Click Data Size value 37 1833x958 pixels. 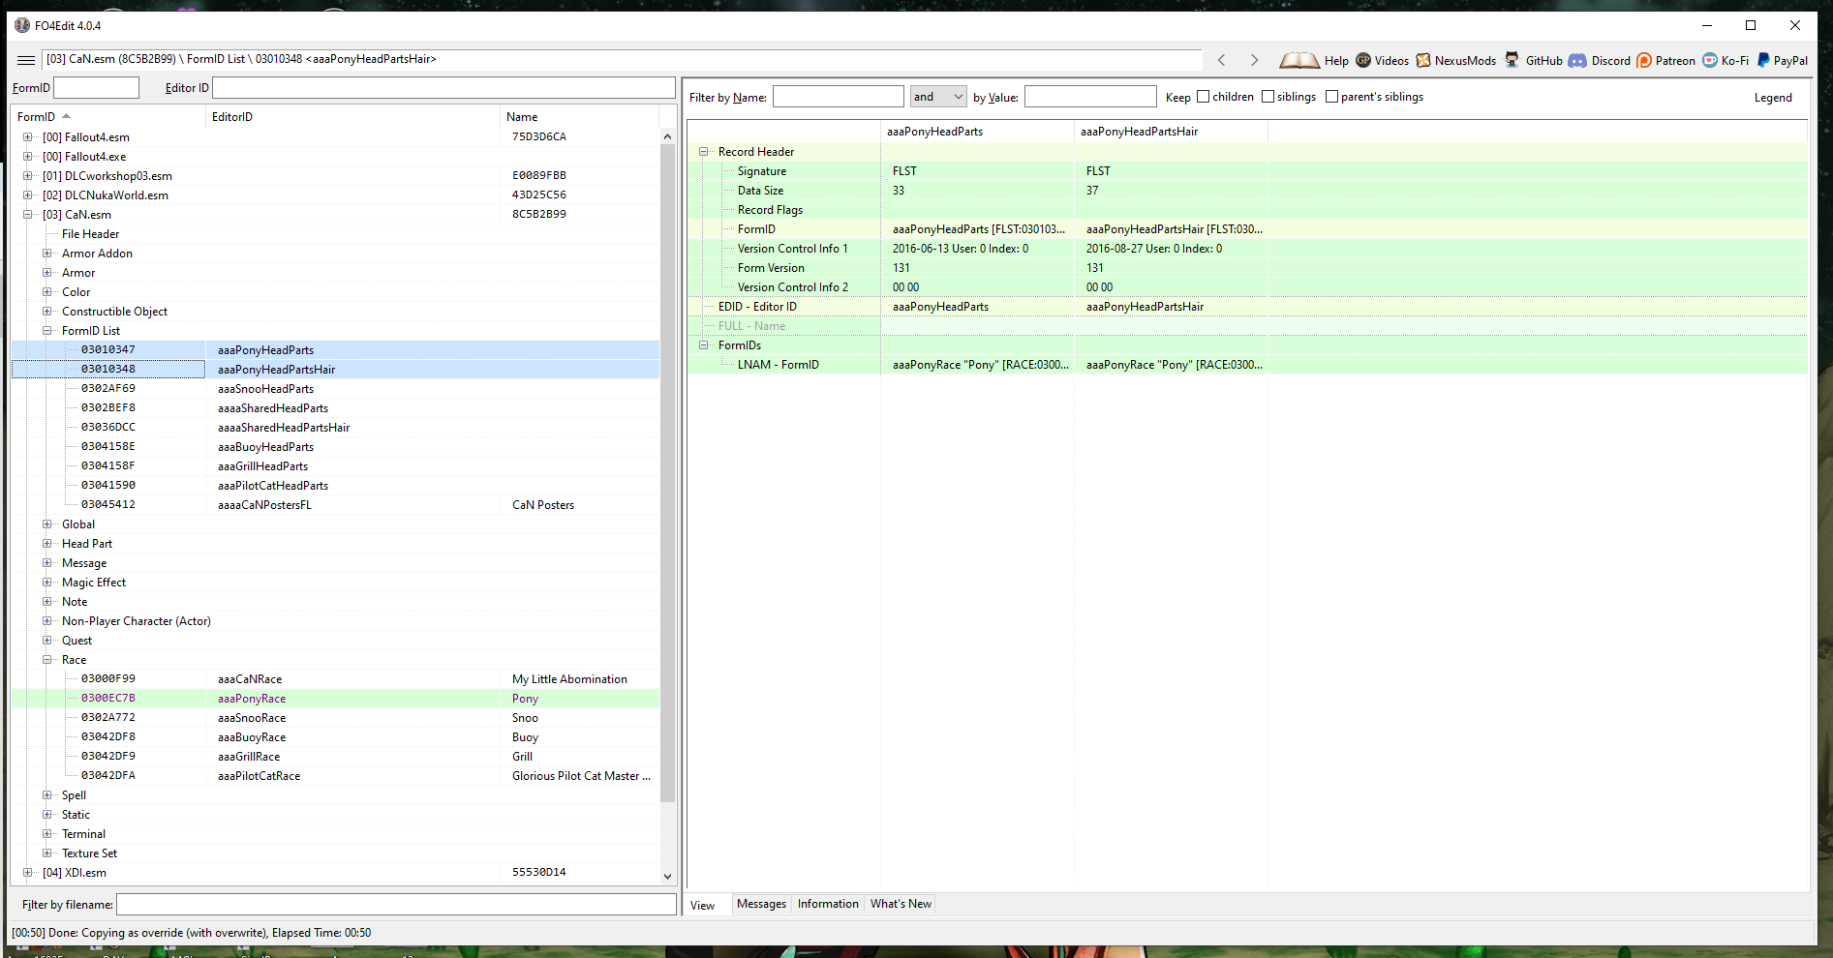click(1092, 191)
